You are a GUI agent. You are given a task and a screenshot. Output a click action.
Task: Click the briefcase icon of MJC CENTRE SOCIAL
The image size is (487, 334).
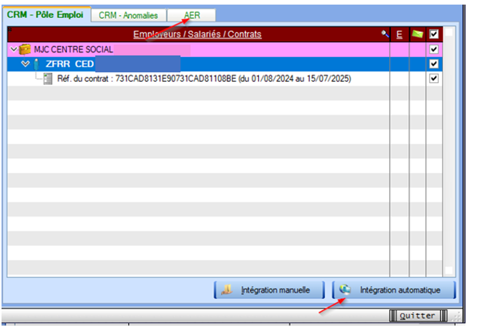pos(25,49)
